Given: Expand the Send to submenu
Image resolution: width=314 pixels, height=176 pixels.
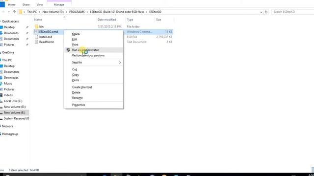Looking at the screenshot, I should click(94, 63).
